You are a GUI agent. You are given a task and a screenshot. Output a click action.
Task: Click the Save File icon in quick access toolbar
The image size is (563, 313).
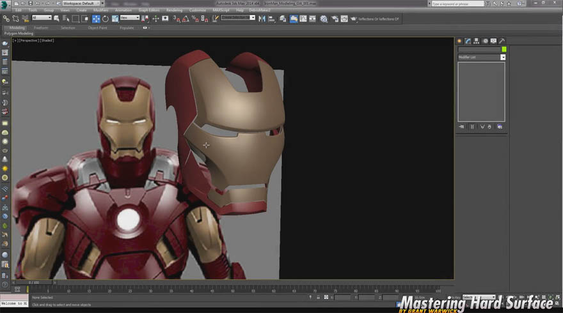coord(30,3)
